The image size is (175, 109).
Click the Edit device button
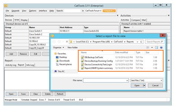tap(36, 54)
